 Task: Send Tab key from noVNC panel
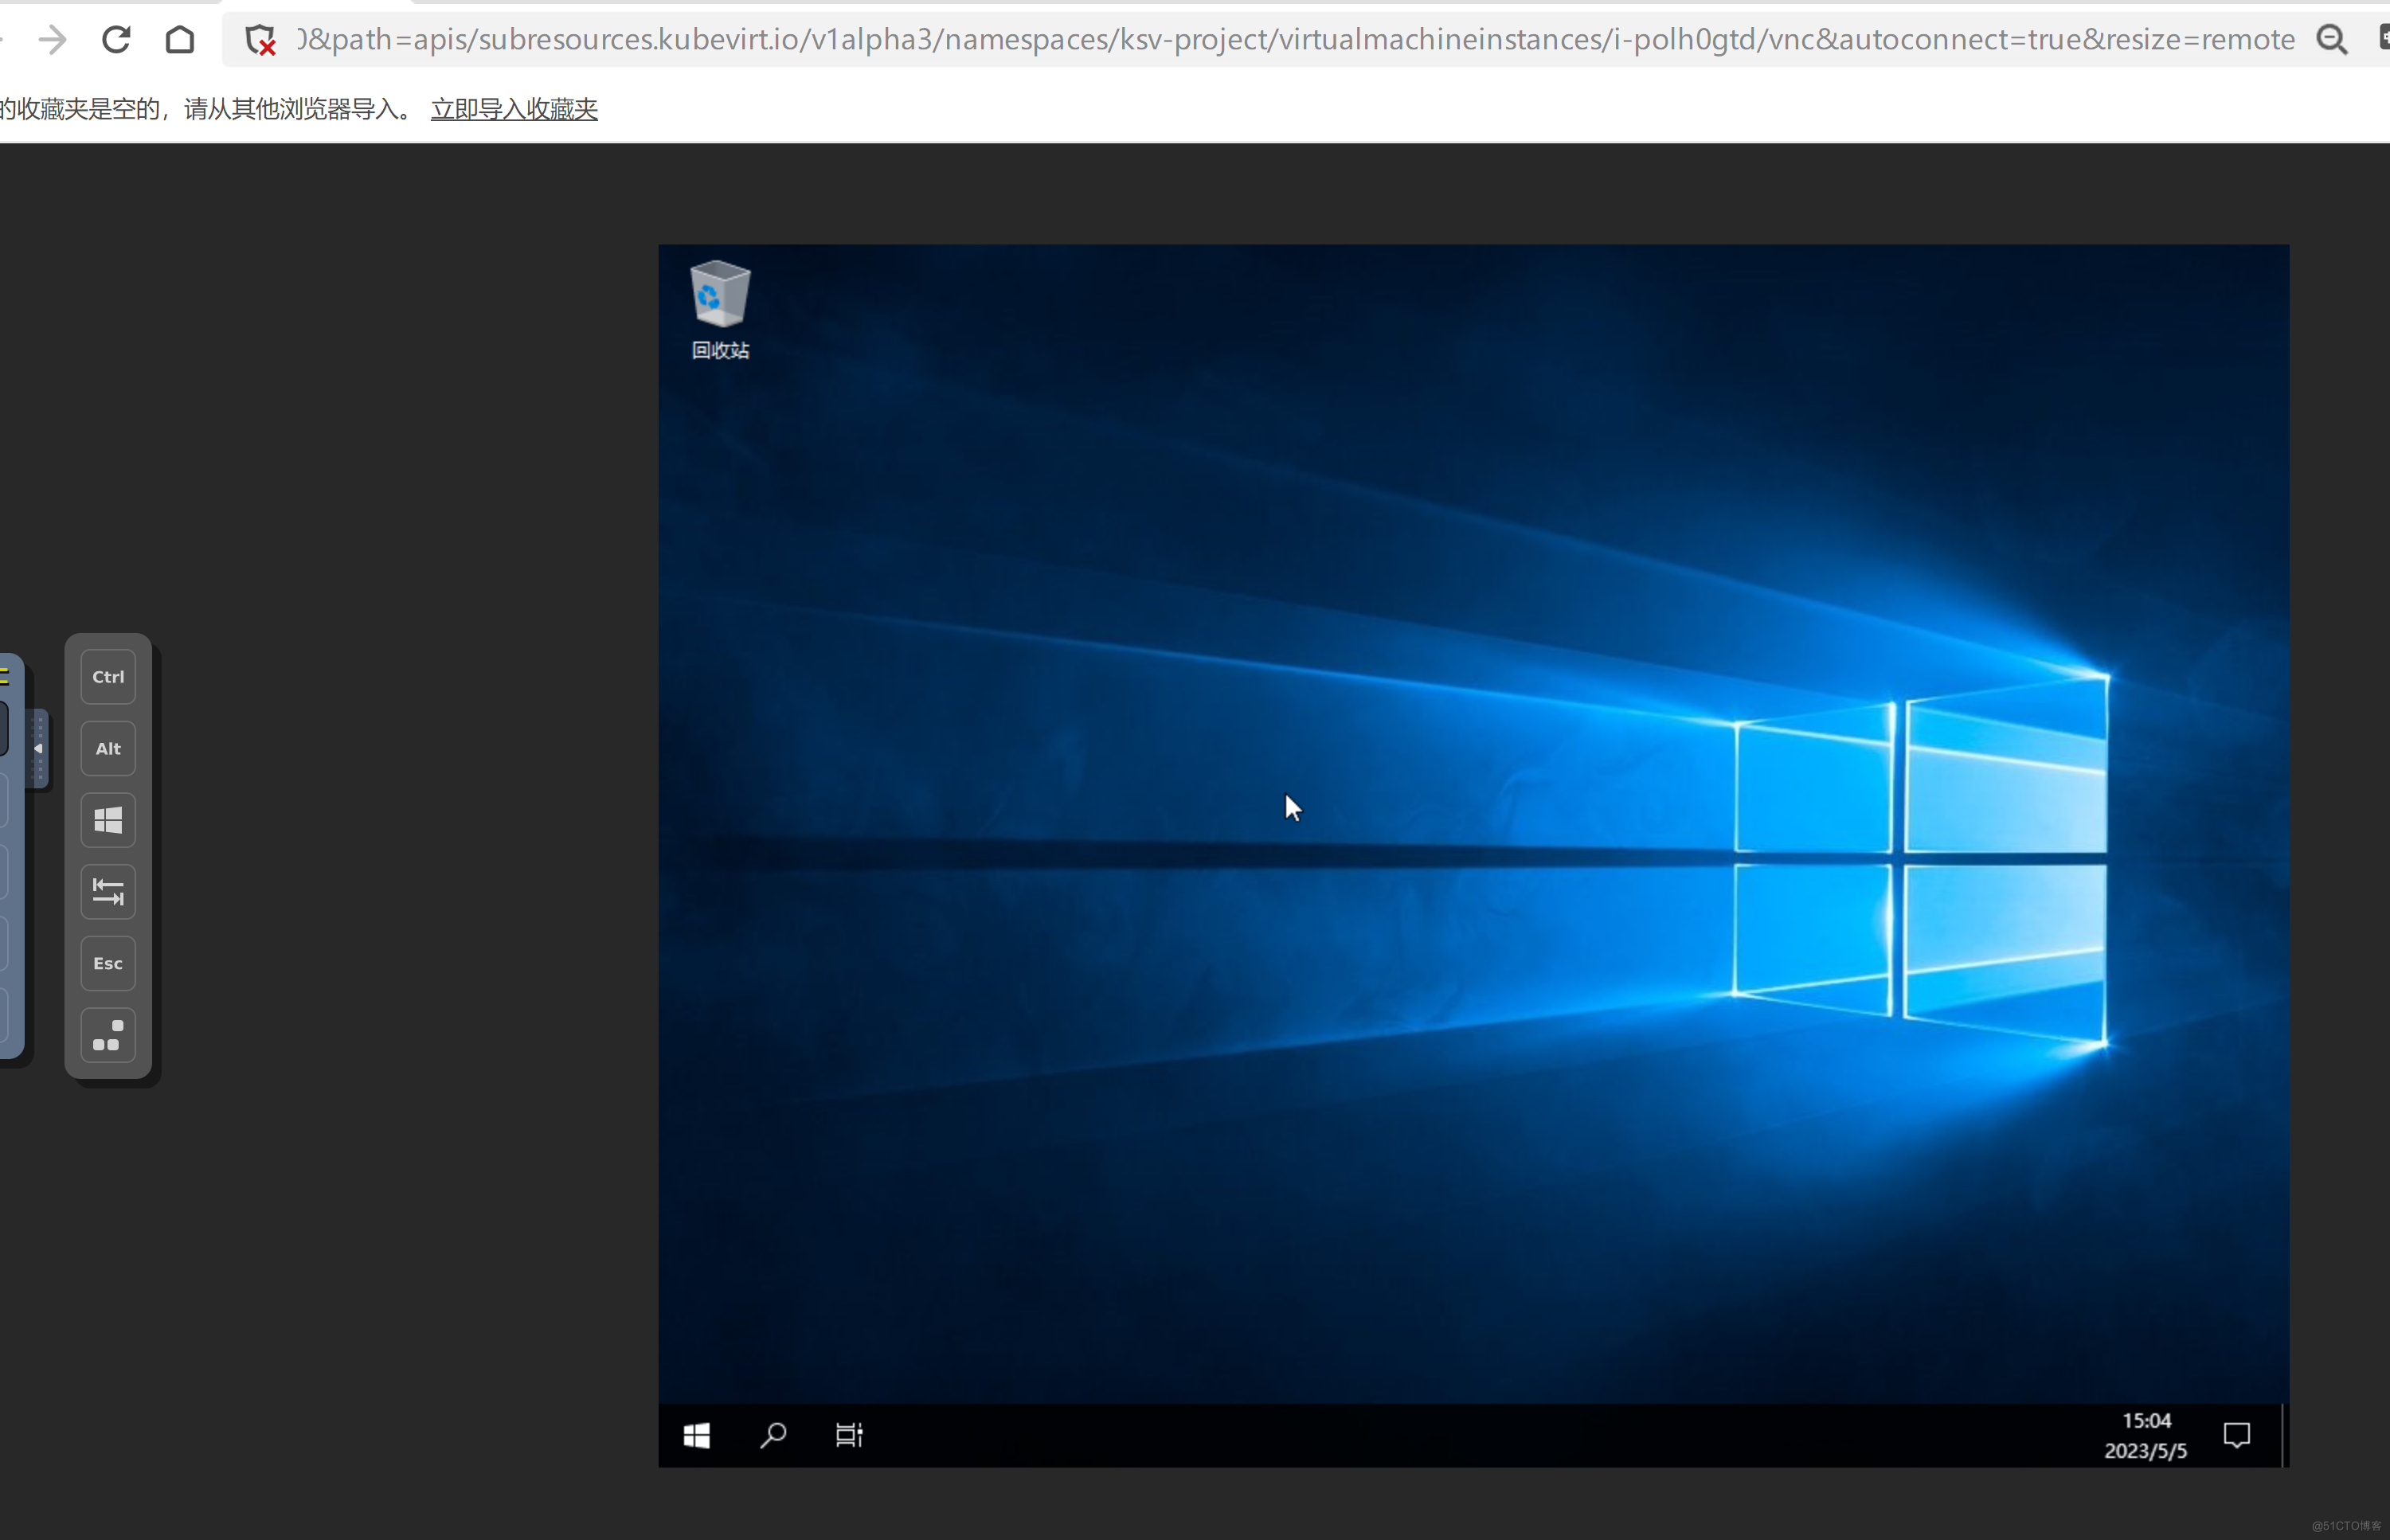click(x=108, y=892)
